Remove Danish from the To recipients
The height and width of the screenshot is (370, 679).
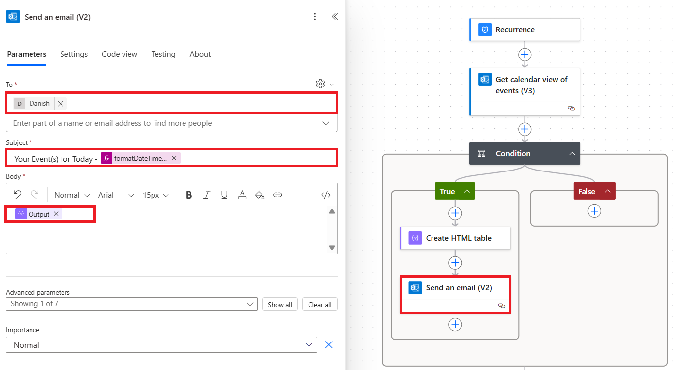pyautogui.click(x=60, y=103)
